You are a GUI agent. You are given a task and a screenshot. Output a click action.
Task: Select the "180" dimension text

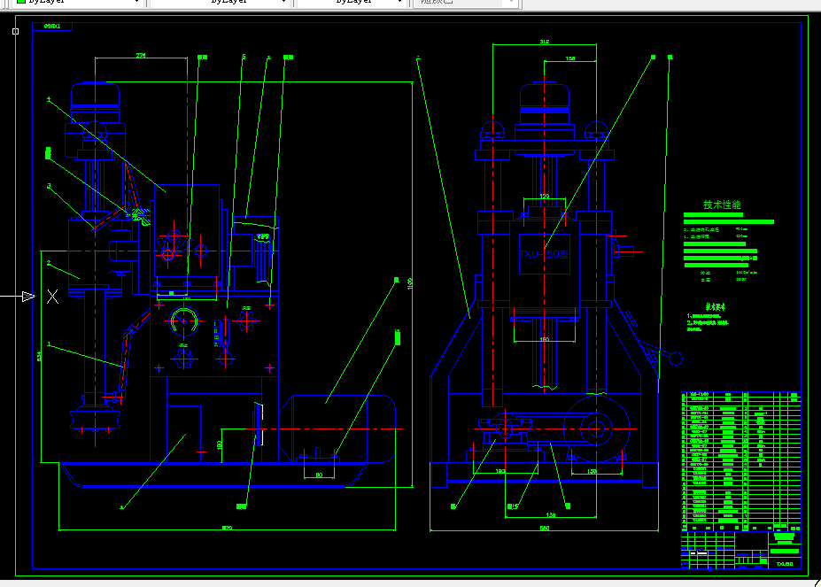545,340
